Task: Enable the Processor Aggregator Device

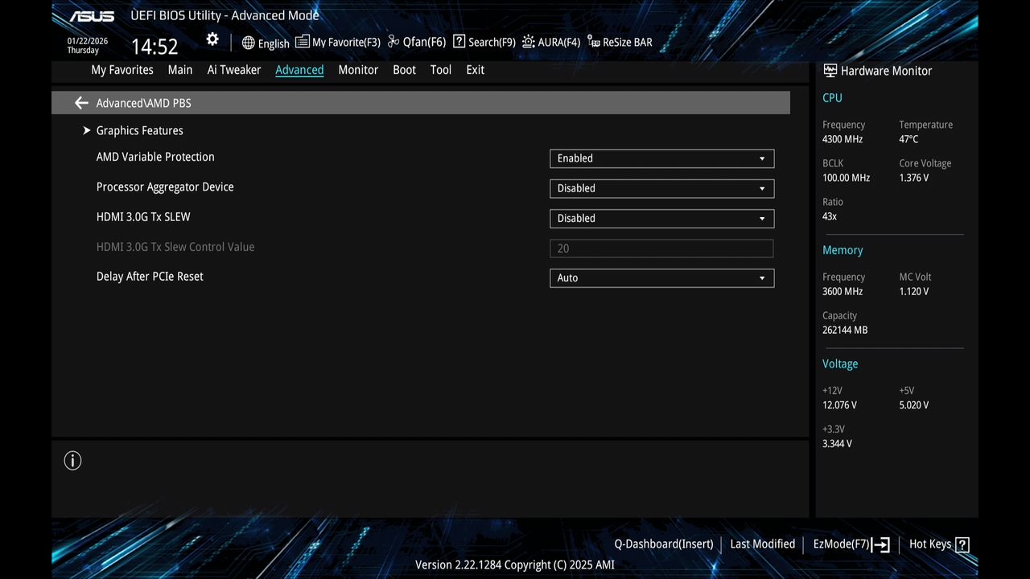Action: pos(661,188)
